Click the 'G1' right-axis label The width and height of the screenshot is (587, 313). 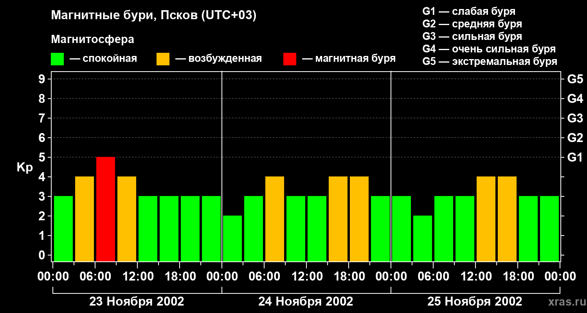[575, 157]
